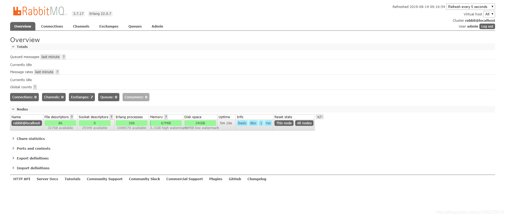Click Channels: 0 count button
The image size is (506, 217).
[x=54, y=97]
